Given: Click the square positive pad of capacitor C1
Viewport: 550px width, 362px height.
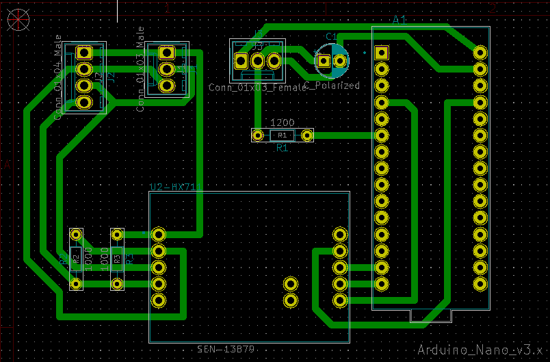Looking at the screenshot, I should click(x=324, y=61).
